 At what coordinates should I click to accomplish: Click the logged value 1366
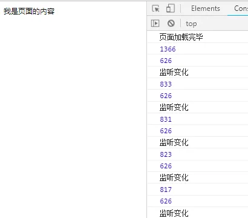[x=168, y=49]
